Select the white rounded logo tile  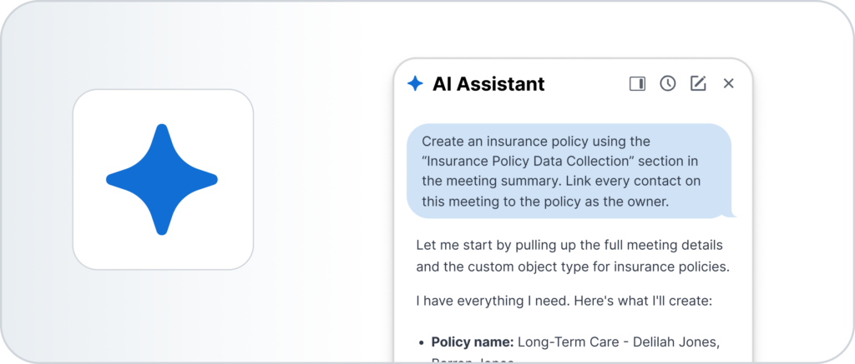(x=163, y=180)
